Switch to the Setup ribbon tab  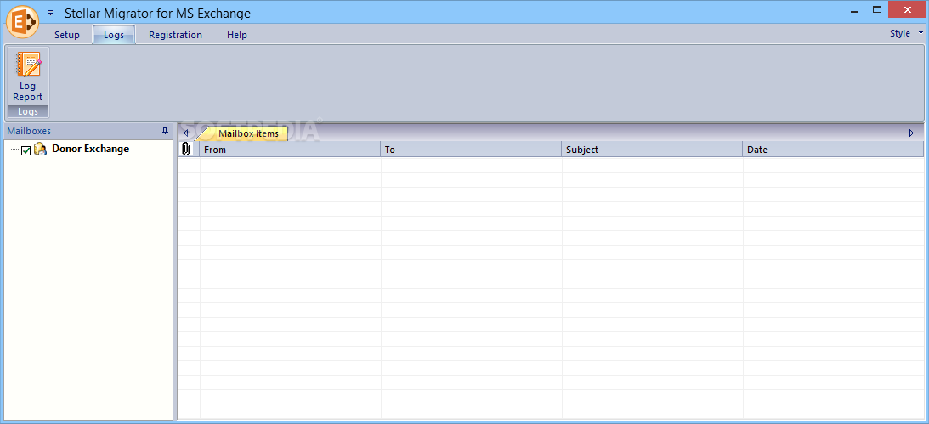click(x=67, y=35)
